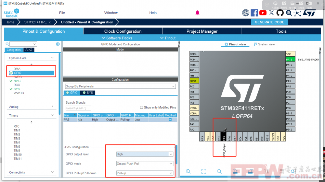325x182 pixels.
Task: Sort table by Pin Name column header
Action: coord(70,115)
